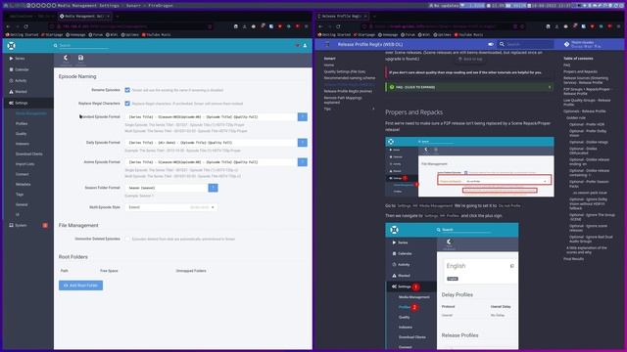Reload the page in the right browser window
627x352 pixels.
[338, 26]
